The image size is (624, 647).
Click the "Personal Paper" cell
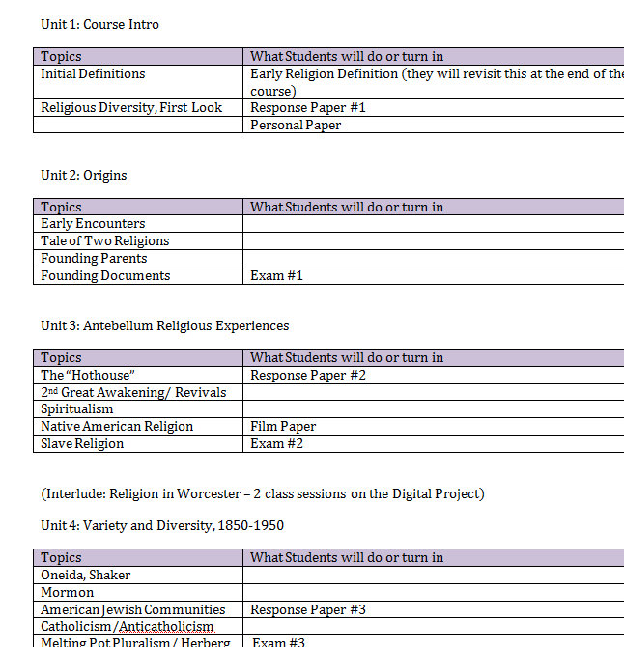[434, 125]
